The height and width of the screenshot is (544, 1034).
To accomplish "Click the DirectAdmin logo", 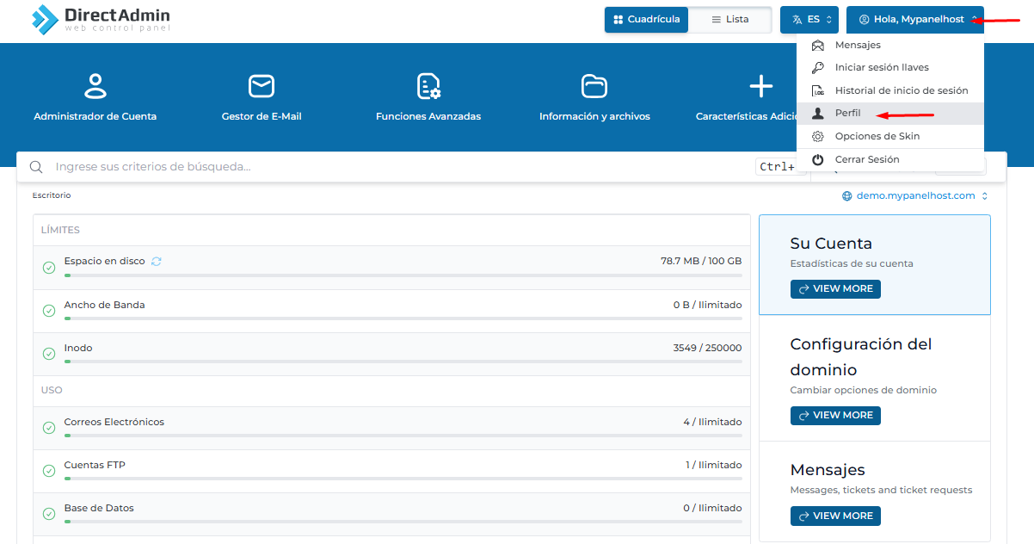I will (x=101, y=19).
